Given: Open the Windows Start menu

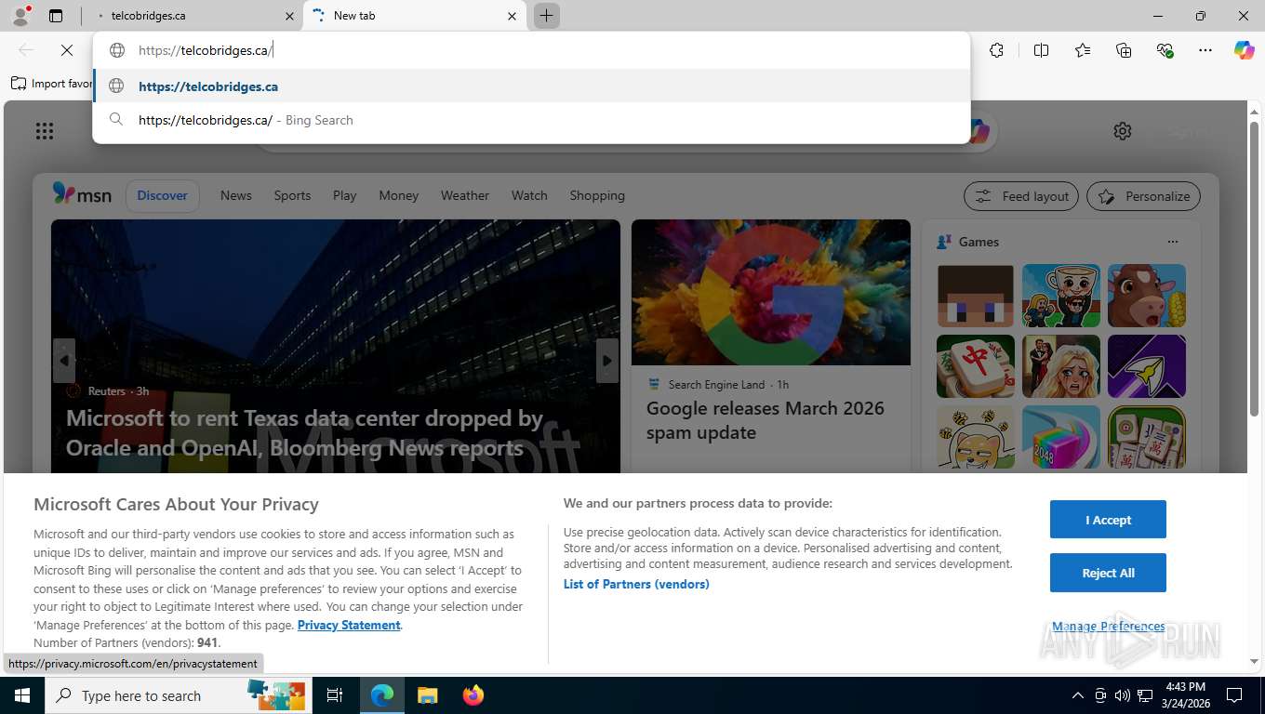Looking at the screenshot, I should point(21,695).
